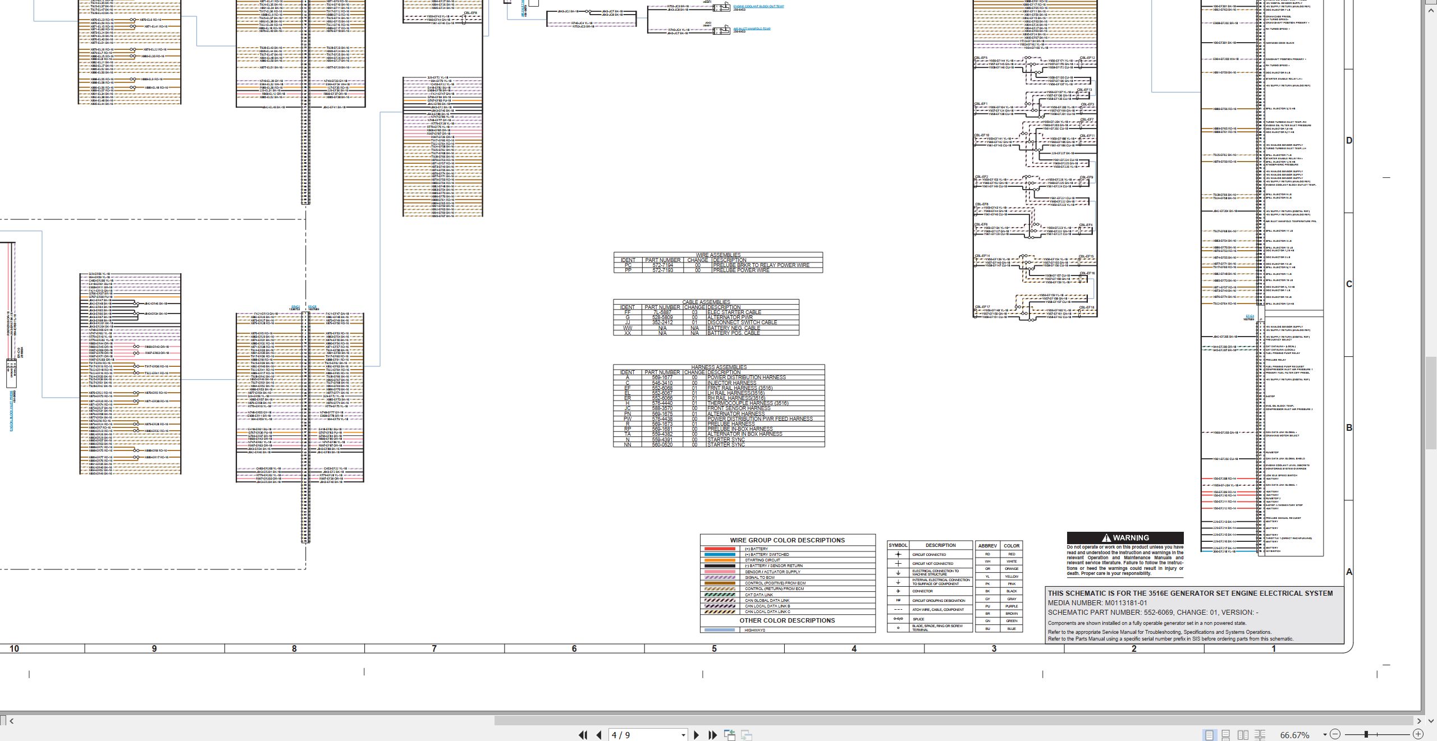Click the POWER DISTRIBUTION HARNESS row
Viewport: 1437px width, 741px height.
718,378
